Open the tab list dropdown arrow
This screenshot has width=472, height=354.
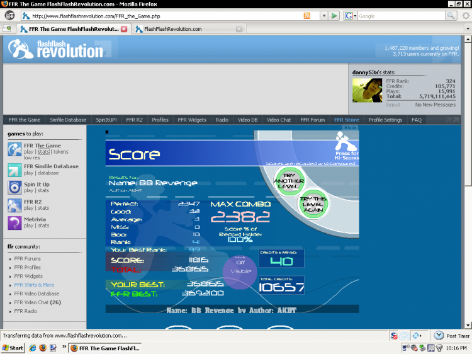click(468, 29)
